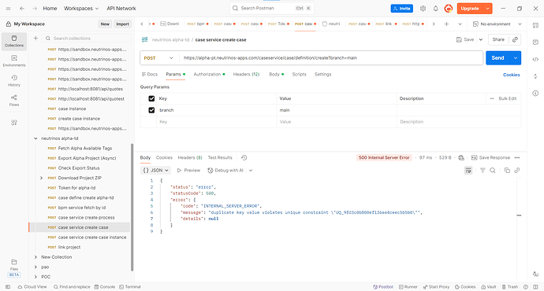Open a new request tab
The width and height of the screenshot is (544, 291).
[x=446, y=24]
